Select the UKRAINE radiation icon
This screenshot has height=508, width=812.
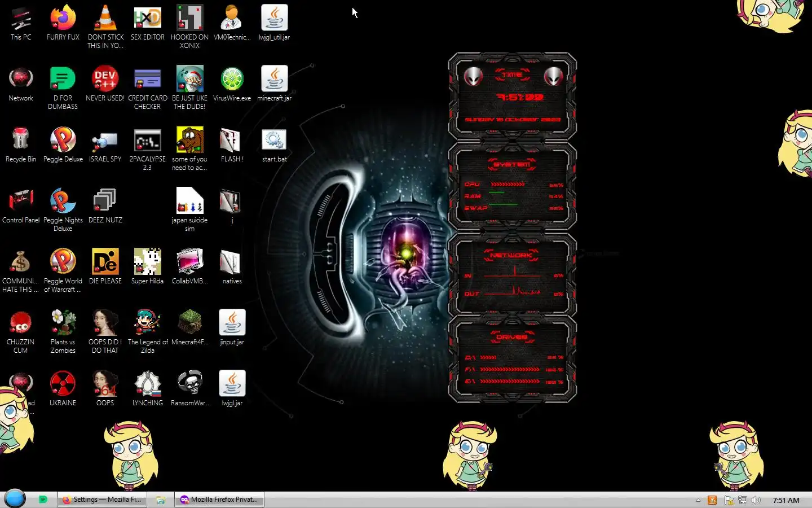pyautogui.click(x=63, y=388)
